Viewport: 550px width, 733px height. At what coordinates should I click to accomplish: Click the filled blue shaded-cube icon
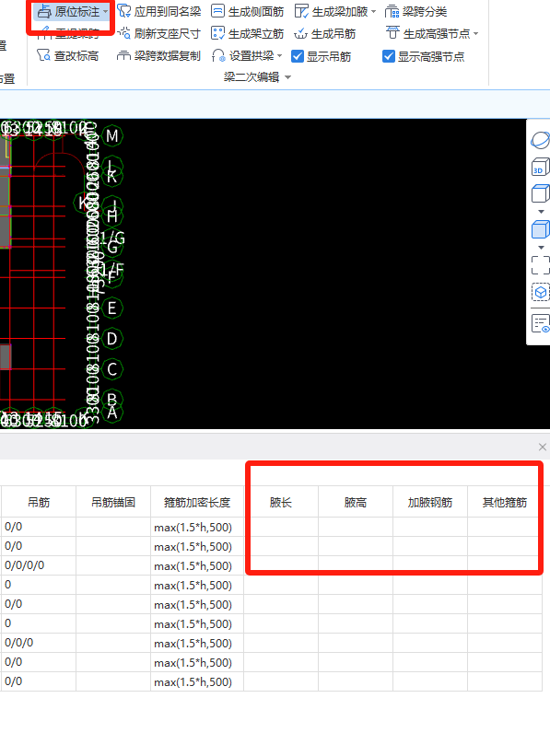coord(540,229)
